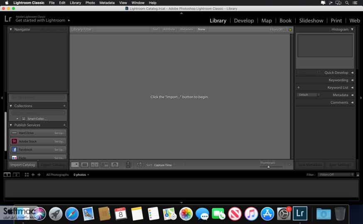Open main window display button 1
This screenshot has width=363, height=224.
[x=7, y=175]
